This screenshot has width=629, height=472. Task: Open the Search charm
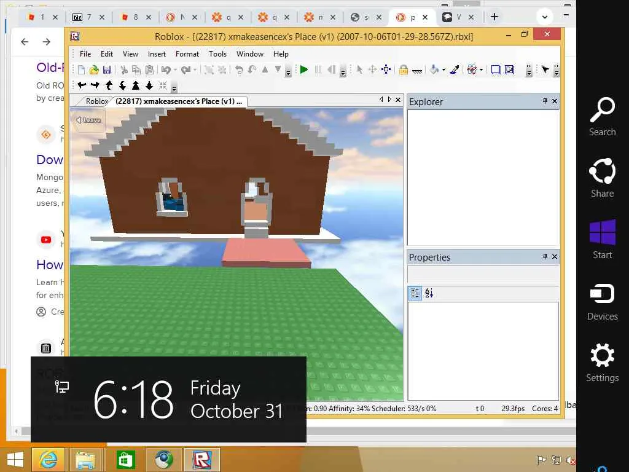(x=602, y=117)
